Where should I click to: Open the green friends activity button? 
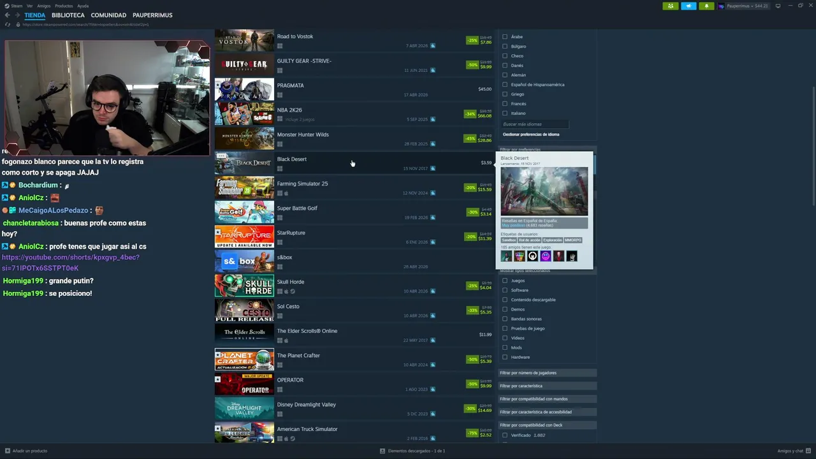[671, 6]
